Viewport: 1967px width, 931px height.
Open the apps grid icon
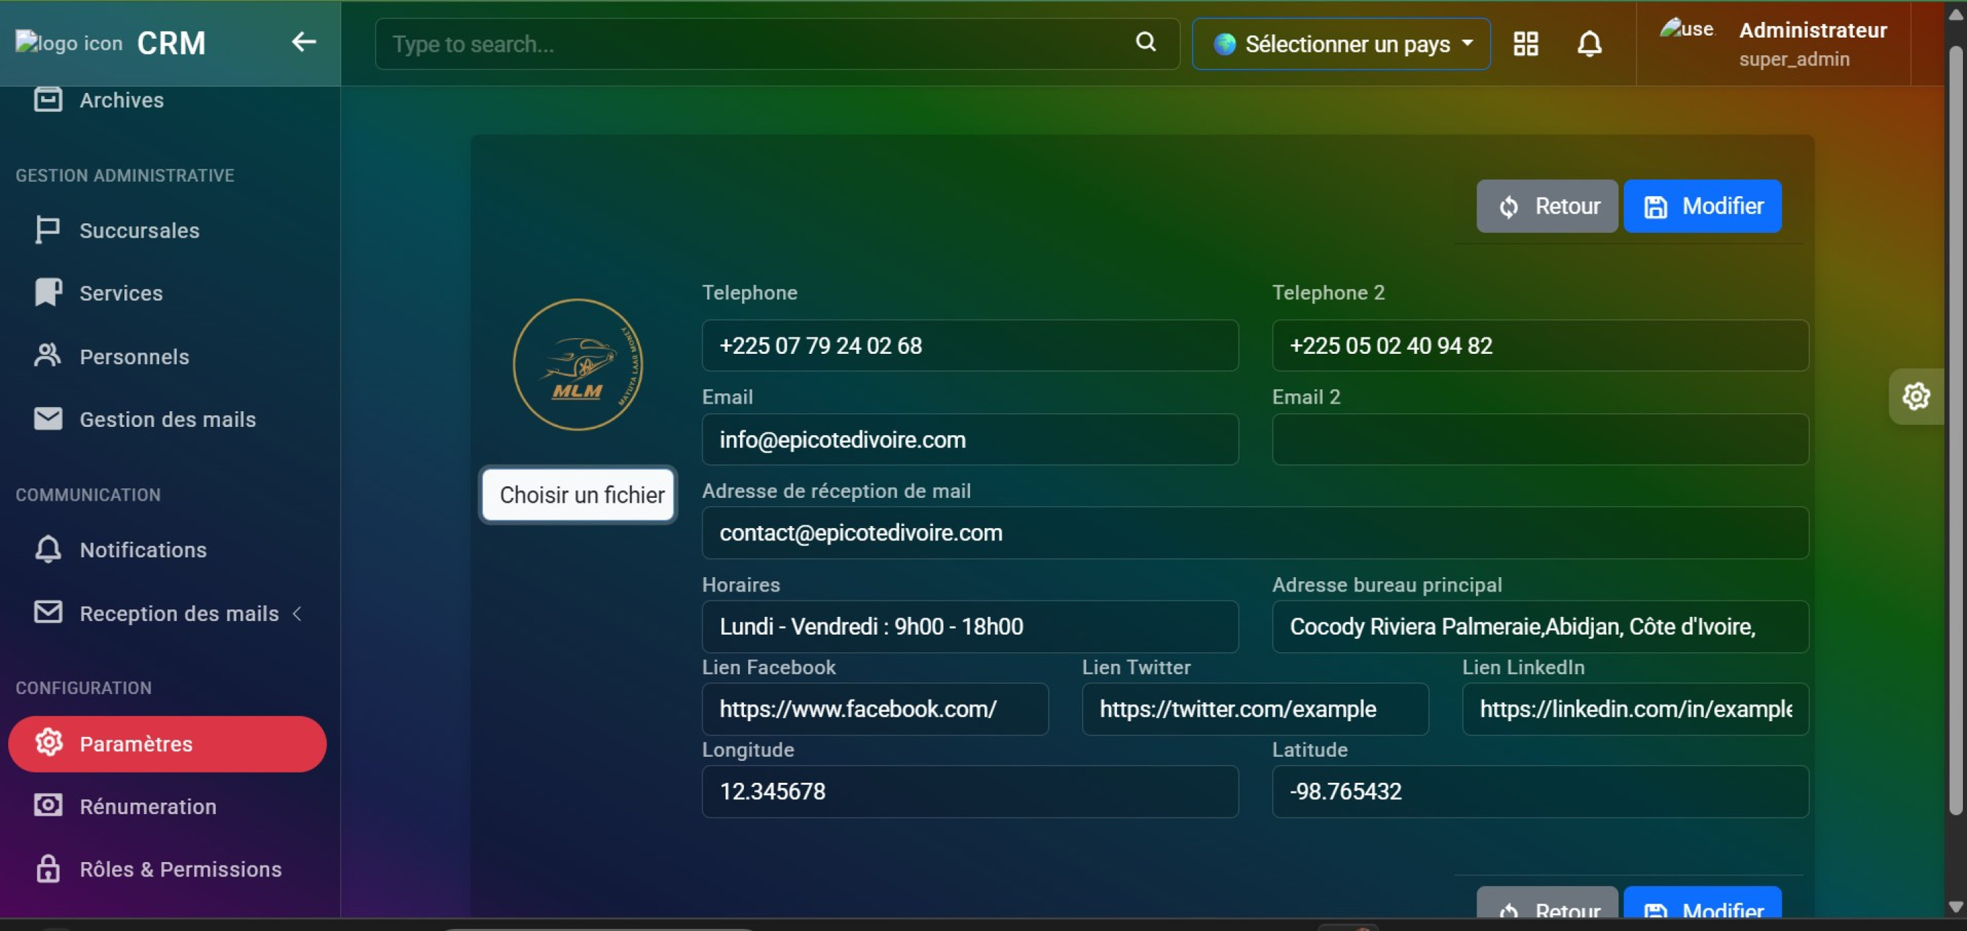pos(1525,44)
